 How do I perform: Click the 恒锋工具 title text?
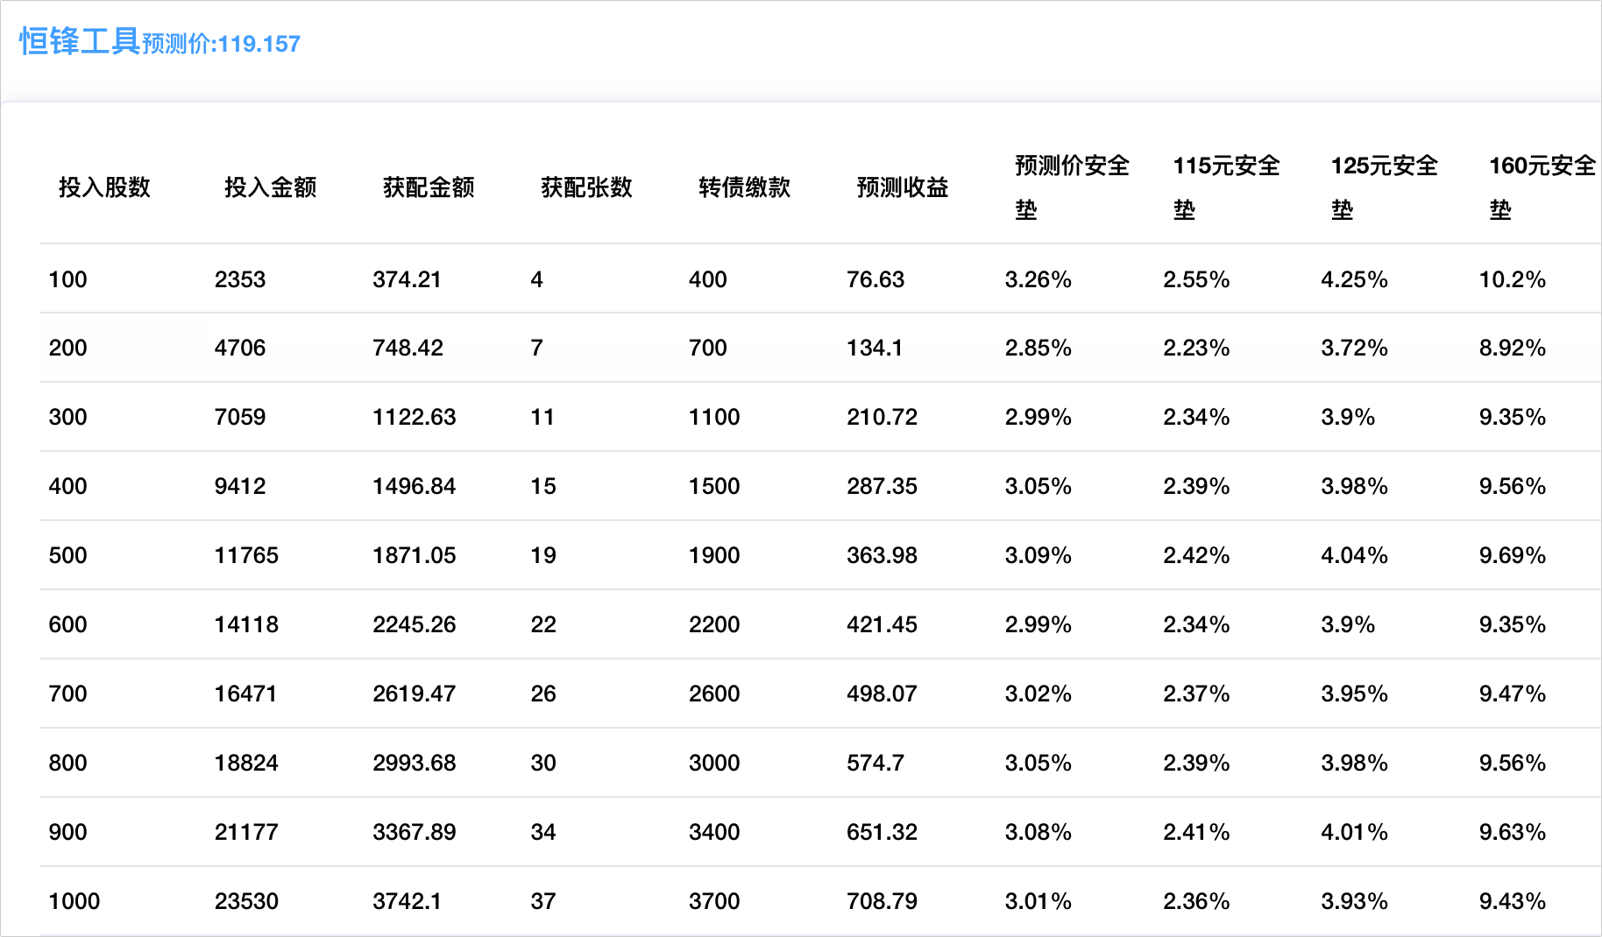click(x=80, y=42)
